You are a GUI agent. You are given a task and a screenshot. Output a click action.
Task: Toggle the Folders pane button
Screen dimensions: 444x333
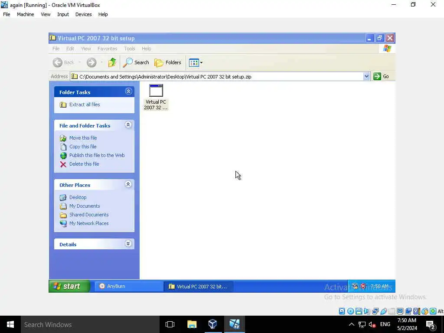click(168, 62)
